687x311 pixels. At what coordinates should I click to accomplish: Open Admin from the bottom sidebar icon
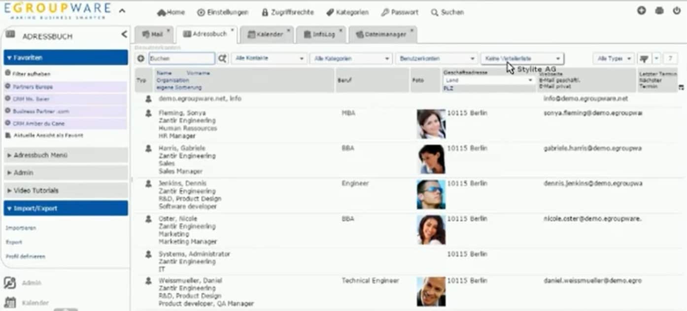pyautogui.click(x=9, y=282)
